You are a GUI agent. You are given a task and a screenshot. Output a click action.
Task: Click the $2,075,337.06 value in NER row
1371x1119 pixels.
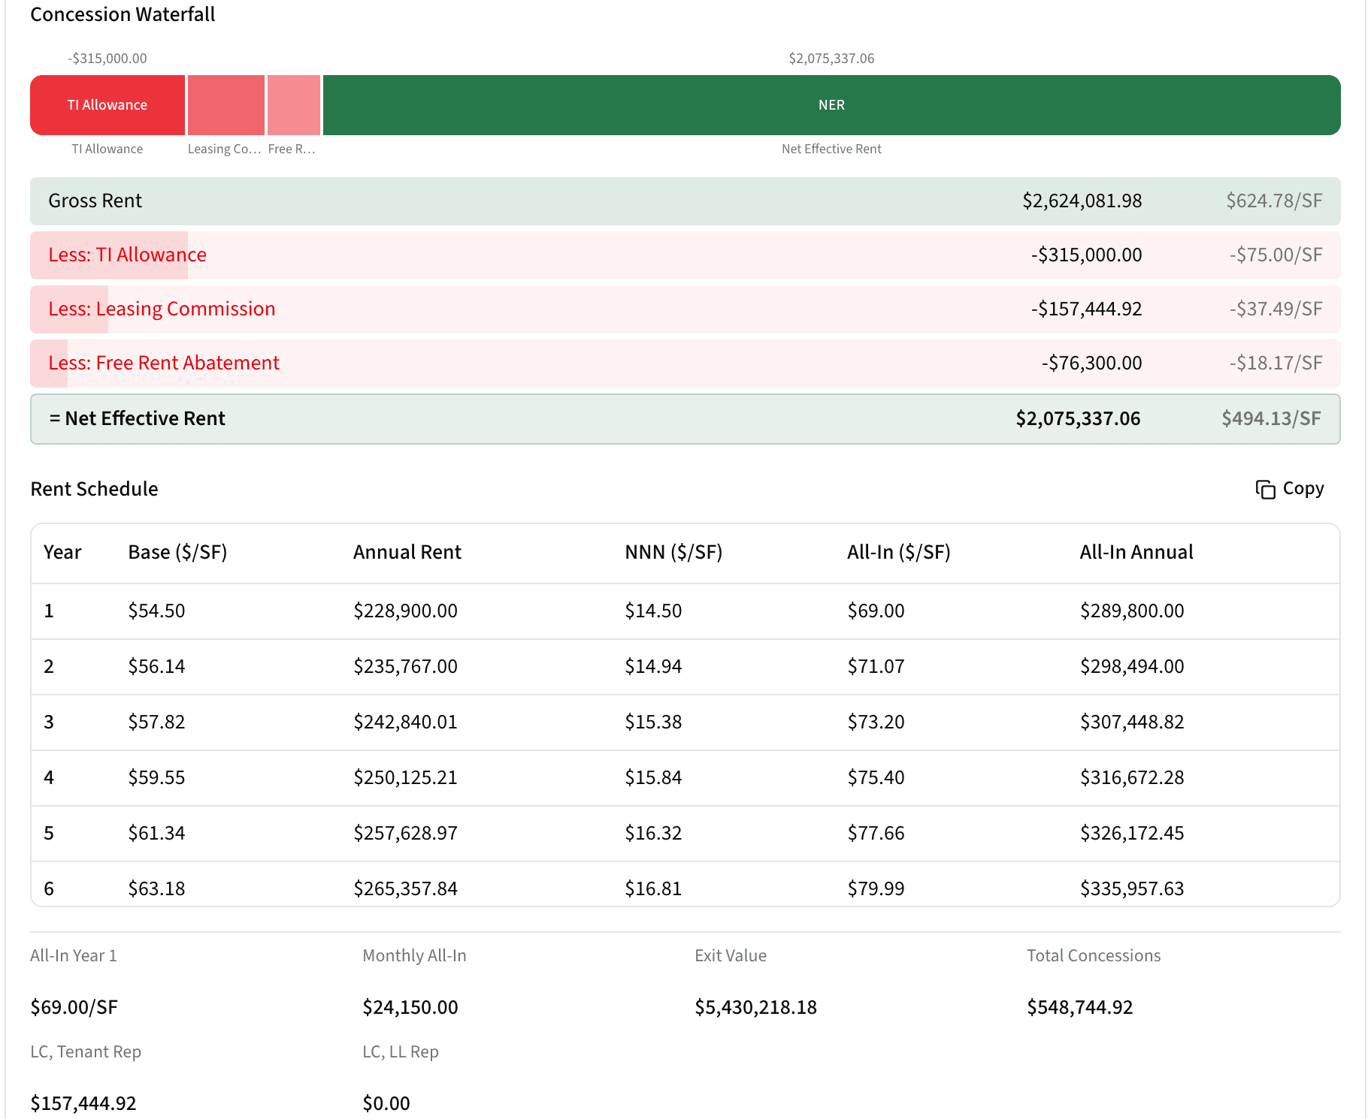pyautogui.click(x=1078, y=419)
